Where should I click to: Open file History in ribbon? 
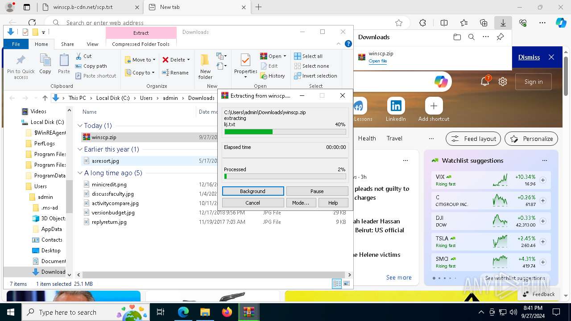point(273,76)
